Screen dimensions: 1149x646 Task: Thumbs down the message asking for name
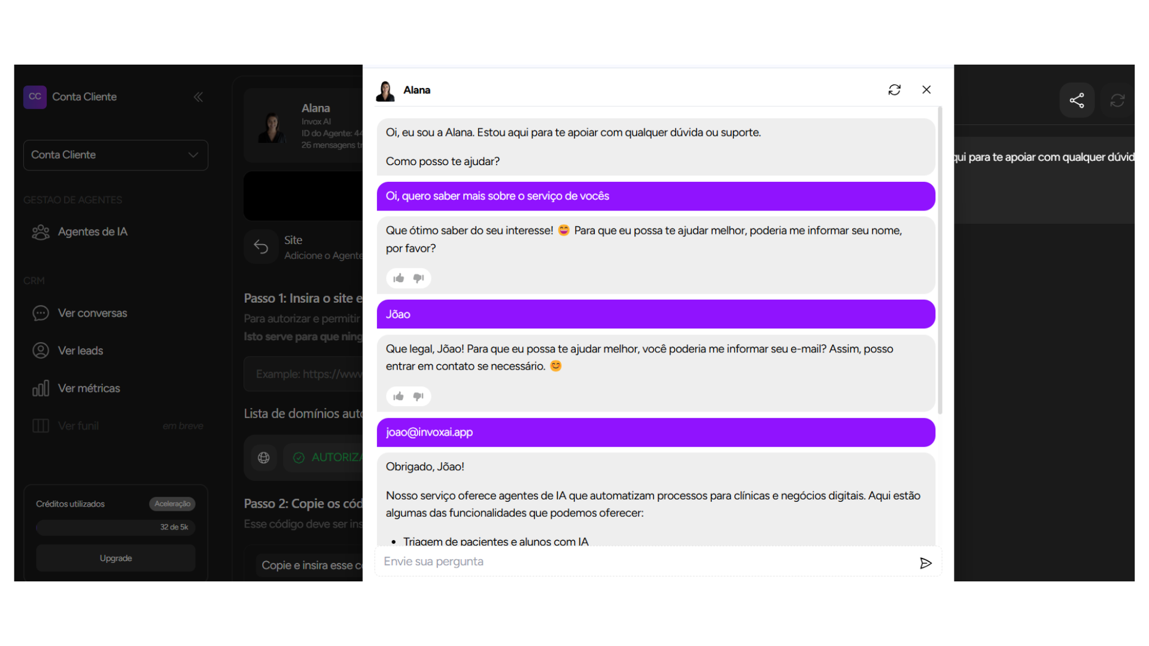click(418, 278)
